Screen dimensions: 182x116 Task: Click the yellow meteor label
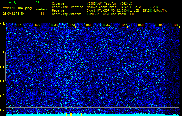(42, 9)
